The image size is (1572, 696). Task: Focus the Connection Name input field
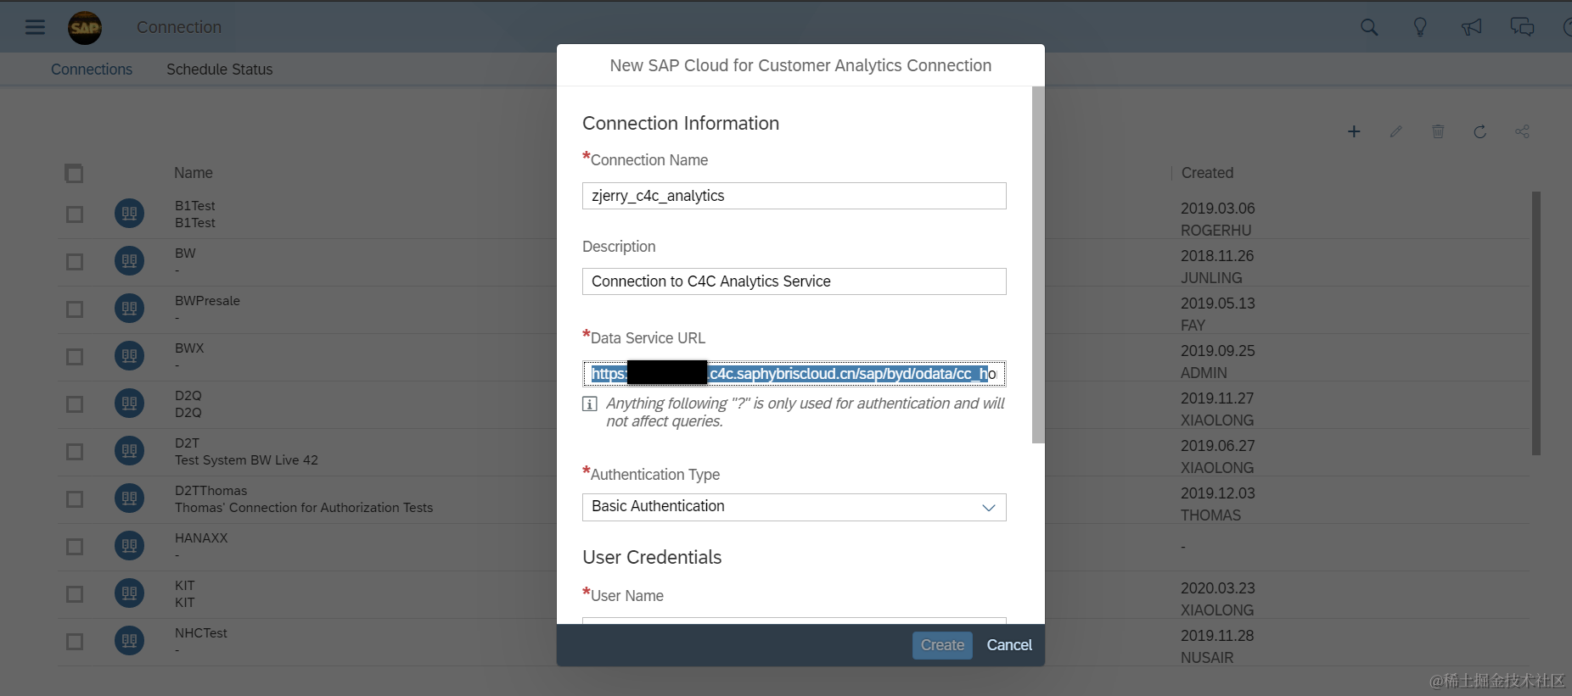pyautogui.click(x=794, y=196)
